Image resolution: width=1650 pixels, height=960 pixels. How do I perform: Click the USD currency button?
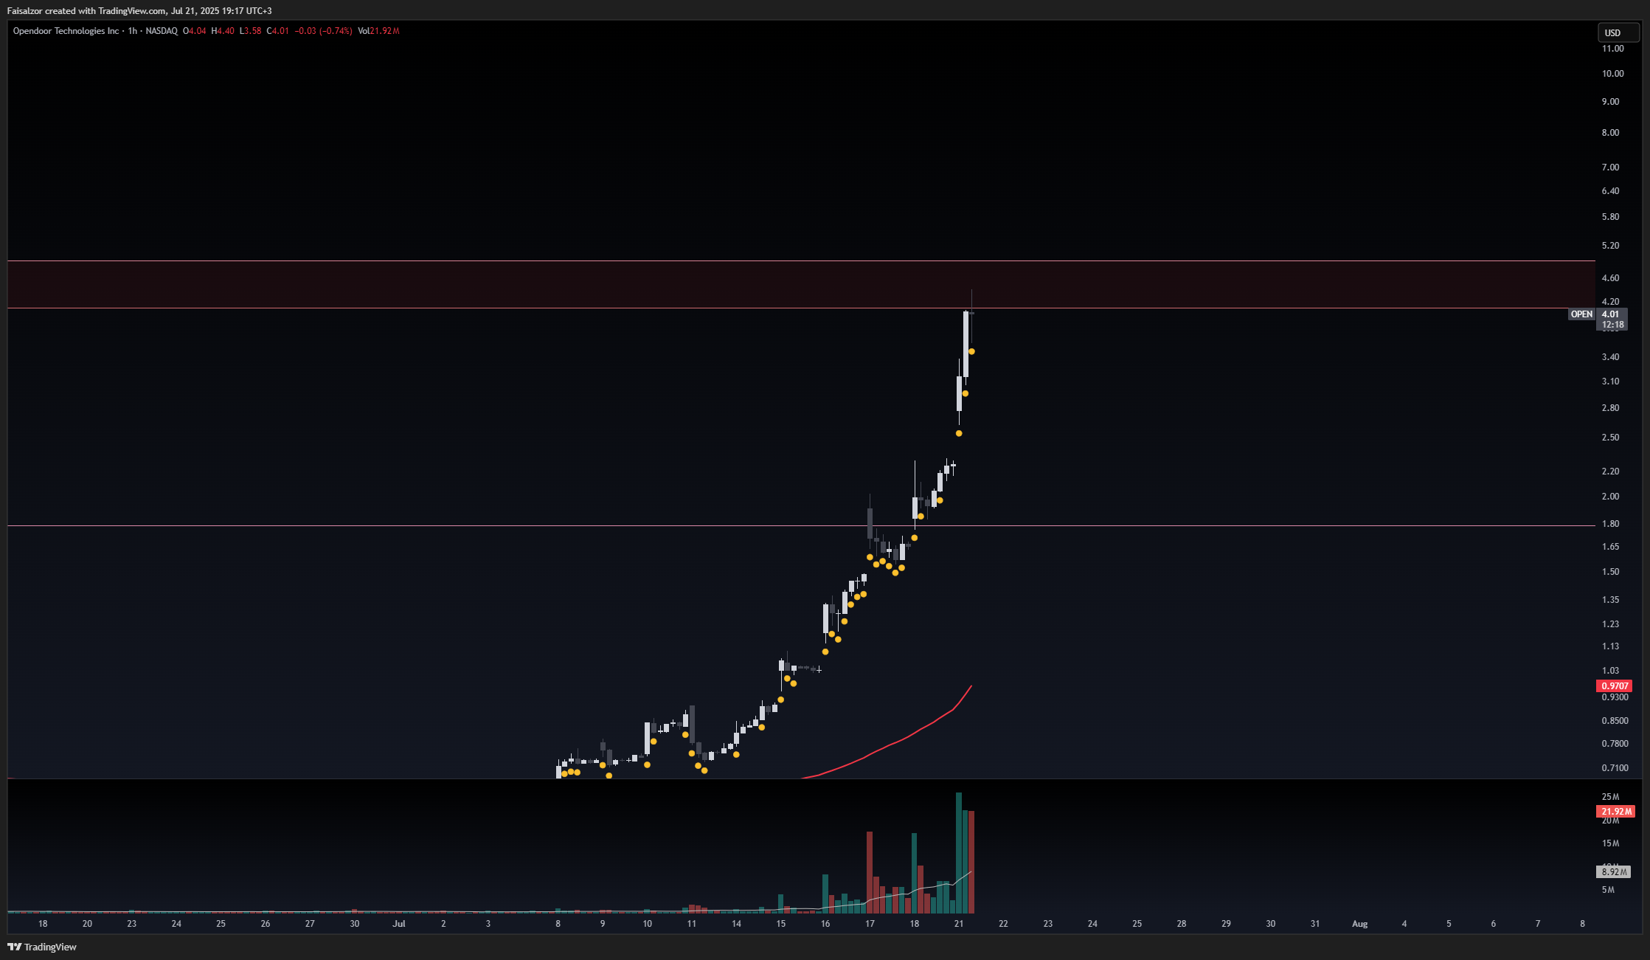(1618, 32)
